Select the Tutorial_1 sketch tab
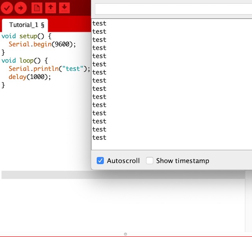The width and height of the screenshot is (252, 237). tap(25, 25)
